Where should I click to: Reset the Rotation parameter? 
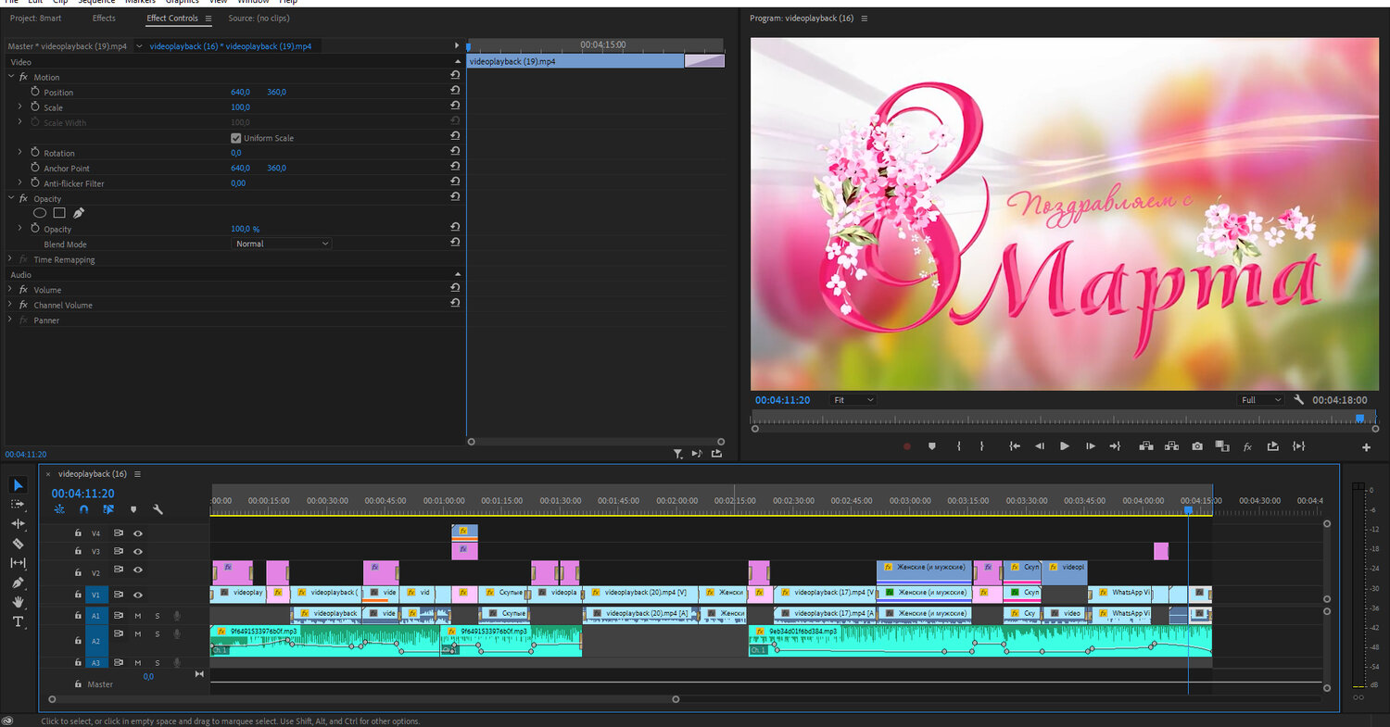point(455,153)
